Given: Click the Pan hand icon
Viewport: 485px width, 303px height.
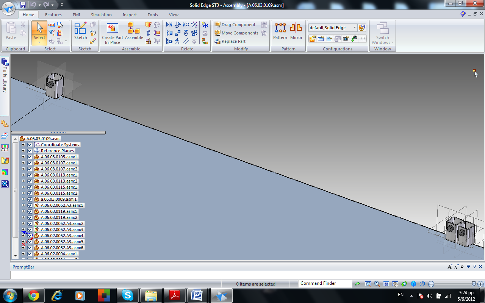Looking at the screenshot, I should [x=395, y=284].
